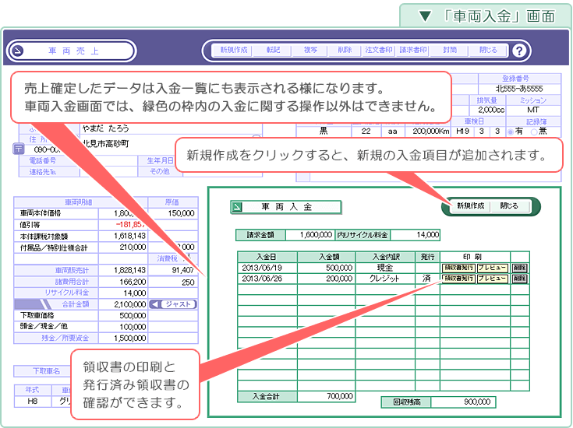
Task: Close the 車両入金 panel with 閉じる
Action: (x=509, y=205)
